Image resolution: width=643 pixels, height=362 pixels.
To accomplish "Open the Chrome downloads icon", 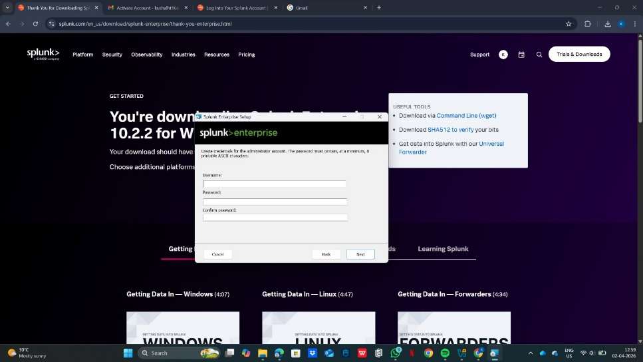I will point(607,24).
